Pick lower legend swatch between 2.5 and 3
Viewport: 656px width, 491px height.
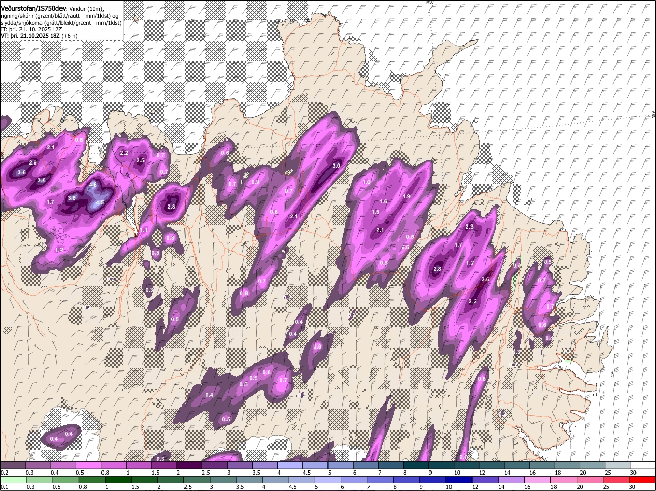(196, 480)
